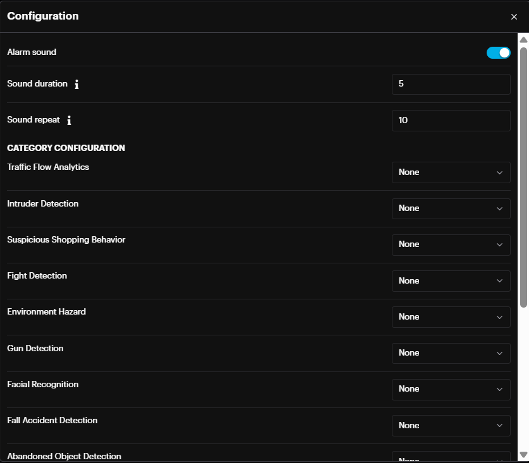529x463 pixels.
Task: Click the vertical scrollbar thumb
Action: click(x=523, y=177)
